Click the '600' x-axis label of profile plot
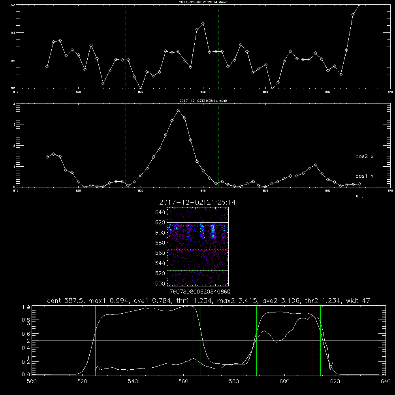The image size is (395, 395). click(x=285, y=382)
